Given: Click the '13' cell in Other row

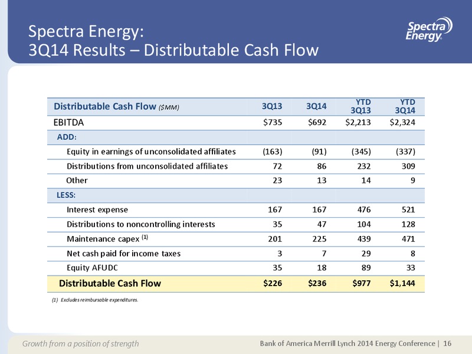Looking at the screenshot, I should click(322, 181).
